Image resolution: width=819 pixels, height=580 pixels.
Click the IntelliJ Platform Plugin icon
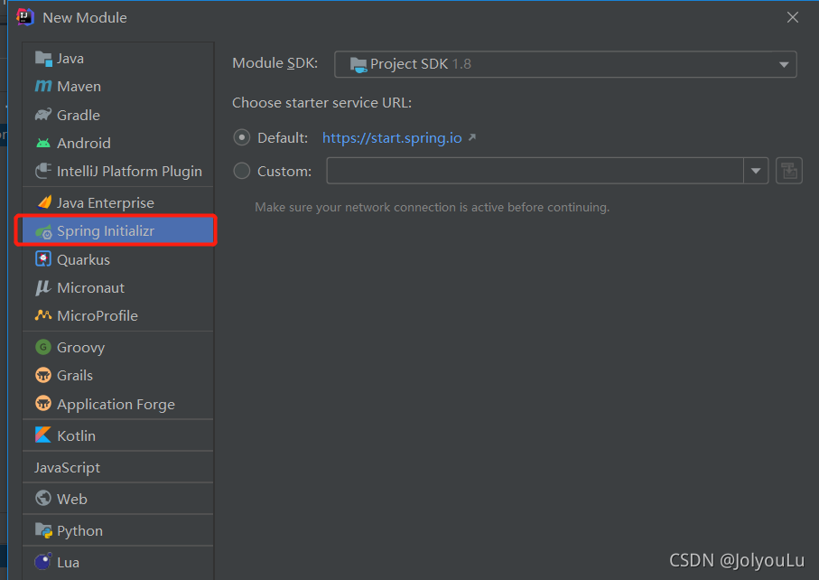pyautogui.click(x=43, y=171)
